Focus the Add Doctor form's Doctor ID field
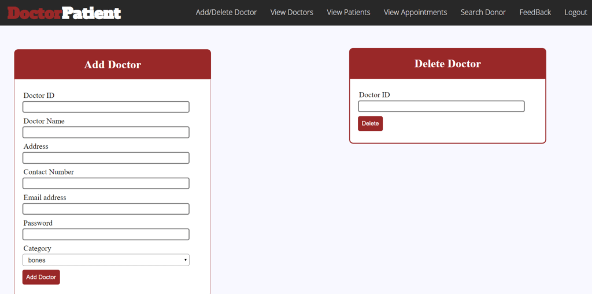592x294 pixels. 106,107
